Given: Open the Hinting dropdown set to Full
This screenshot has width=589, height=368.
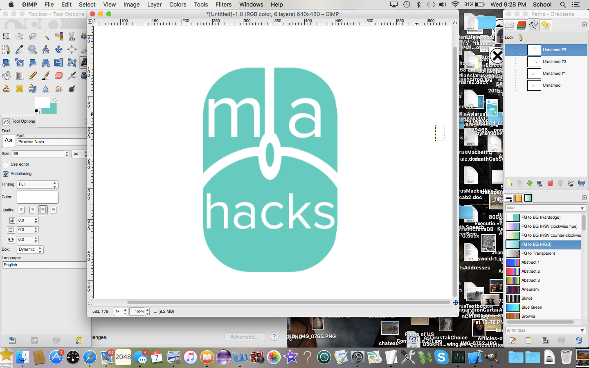Looking at the screenshot, I should 38,184.
